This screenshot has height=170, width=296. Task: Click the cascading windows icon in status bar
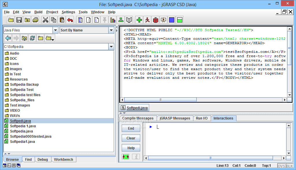tap(18, 165)
